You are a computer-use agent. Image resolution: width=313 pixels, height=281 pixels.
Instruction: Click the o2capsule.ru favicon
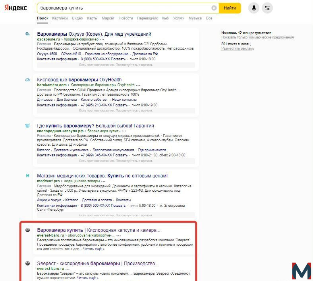tap(27, 34)
